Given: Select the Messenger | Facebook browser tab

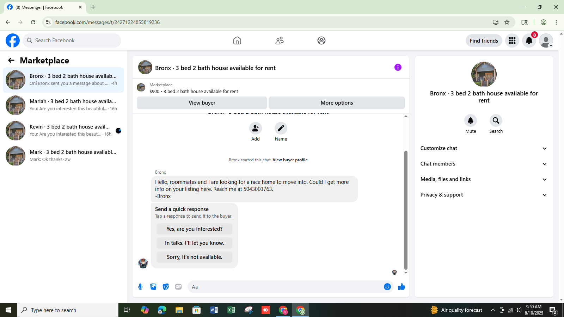Looking at the screenshot, I should click(44, 7).
